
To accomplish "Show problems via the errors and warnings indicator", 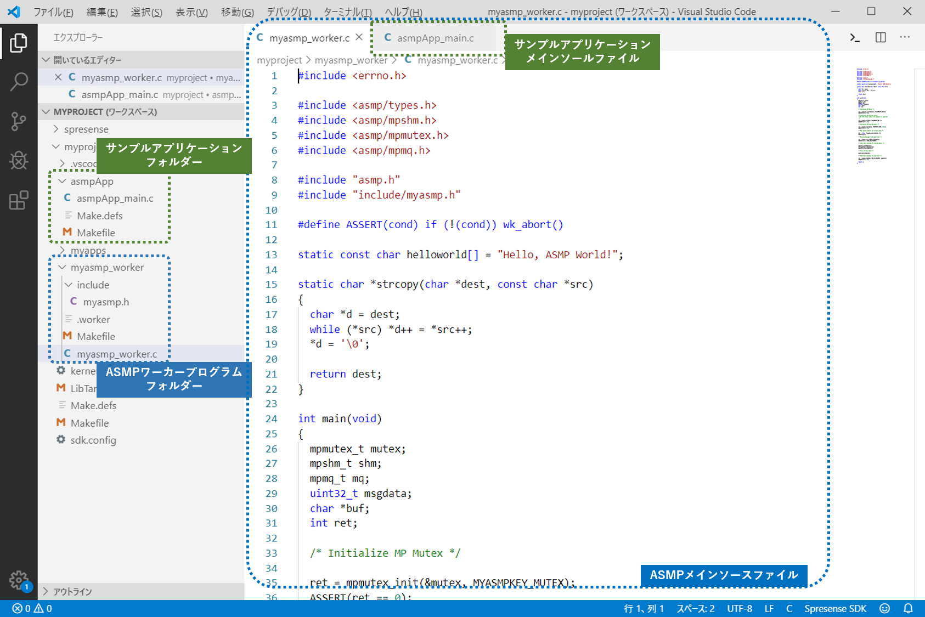I will point(32,608).
